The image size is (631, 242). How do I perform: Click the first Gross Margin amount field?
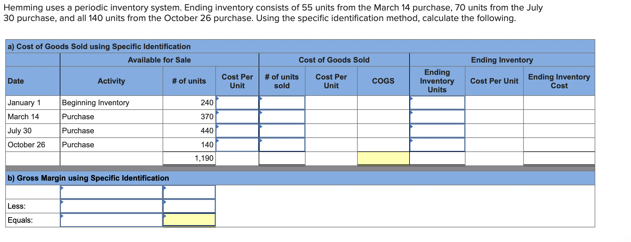coord(189,192)
